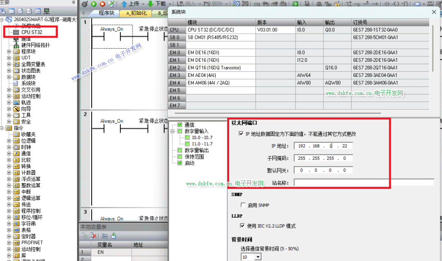
Task: Select the 交叉引用 tree item
Action: pyautogui.click(x=31, y=90)
